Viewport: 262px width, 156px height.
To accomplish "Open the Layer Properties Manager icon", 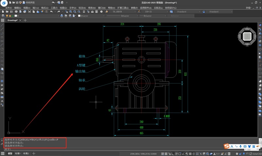I will (3, 16).
